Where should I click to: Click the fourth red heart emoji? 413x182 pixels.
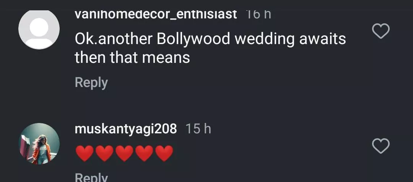(x=145, y=153)
